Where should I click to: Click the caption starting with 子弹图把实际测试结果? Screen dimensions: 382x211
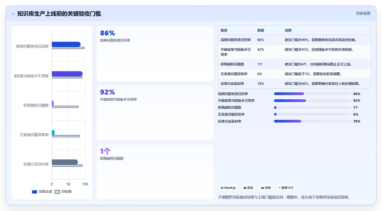284,197
